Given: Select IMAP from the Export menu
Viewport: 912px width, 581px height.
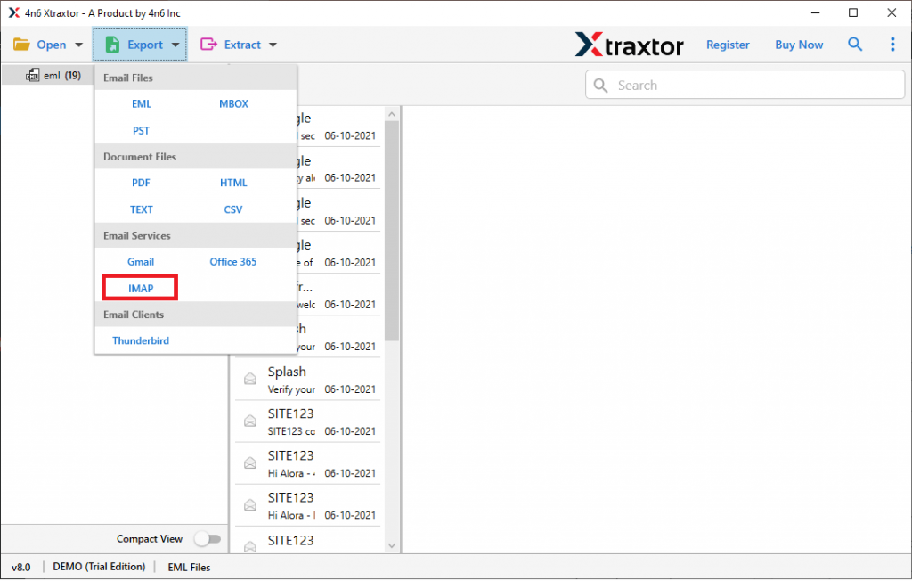Looking at the screenshot, I should 139,288.
